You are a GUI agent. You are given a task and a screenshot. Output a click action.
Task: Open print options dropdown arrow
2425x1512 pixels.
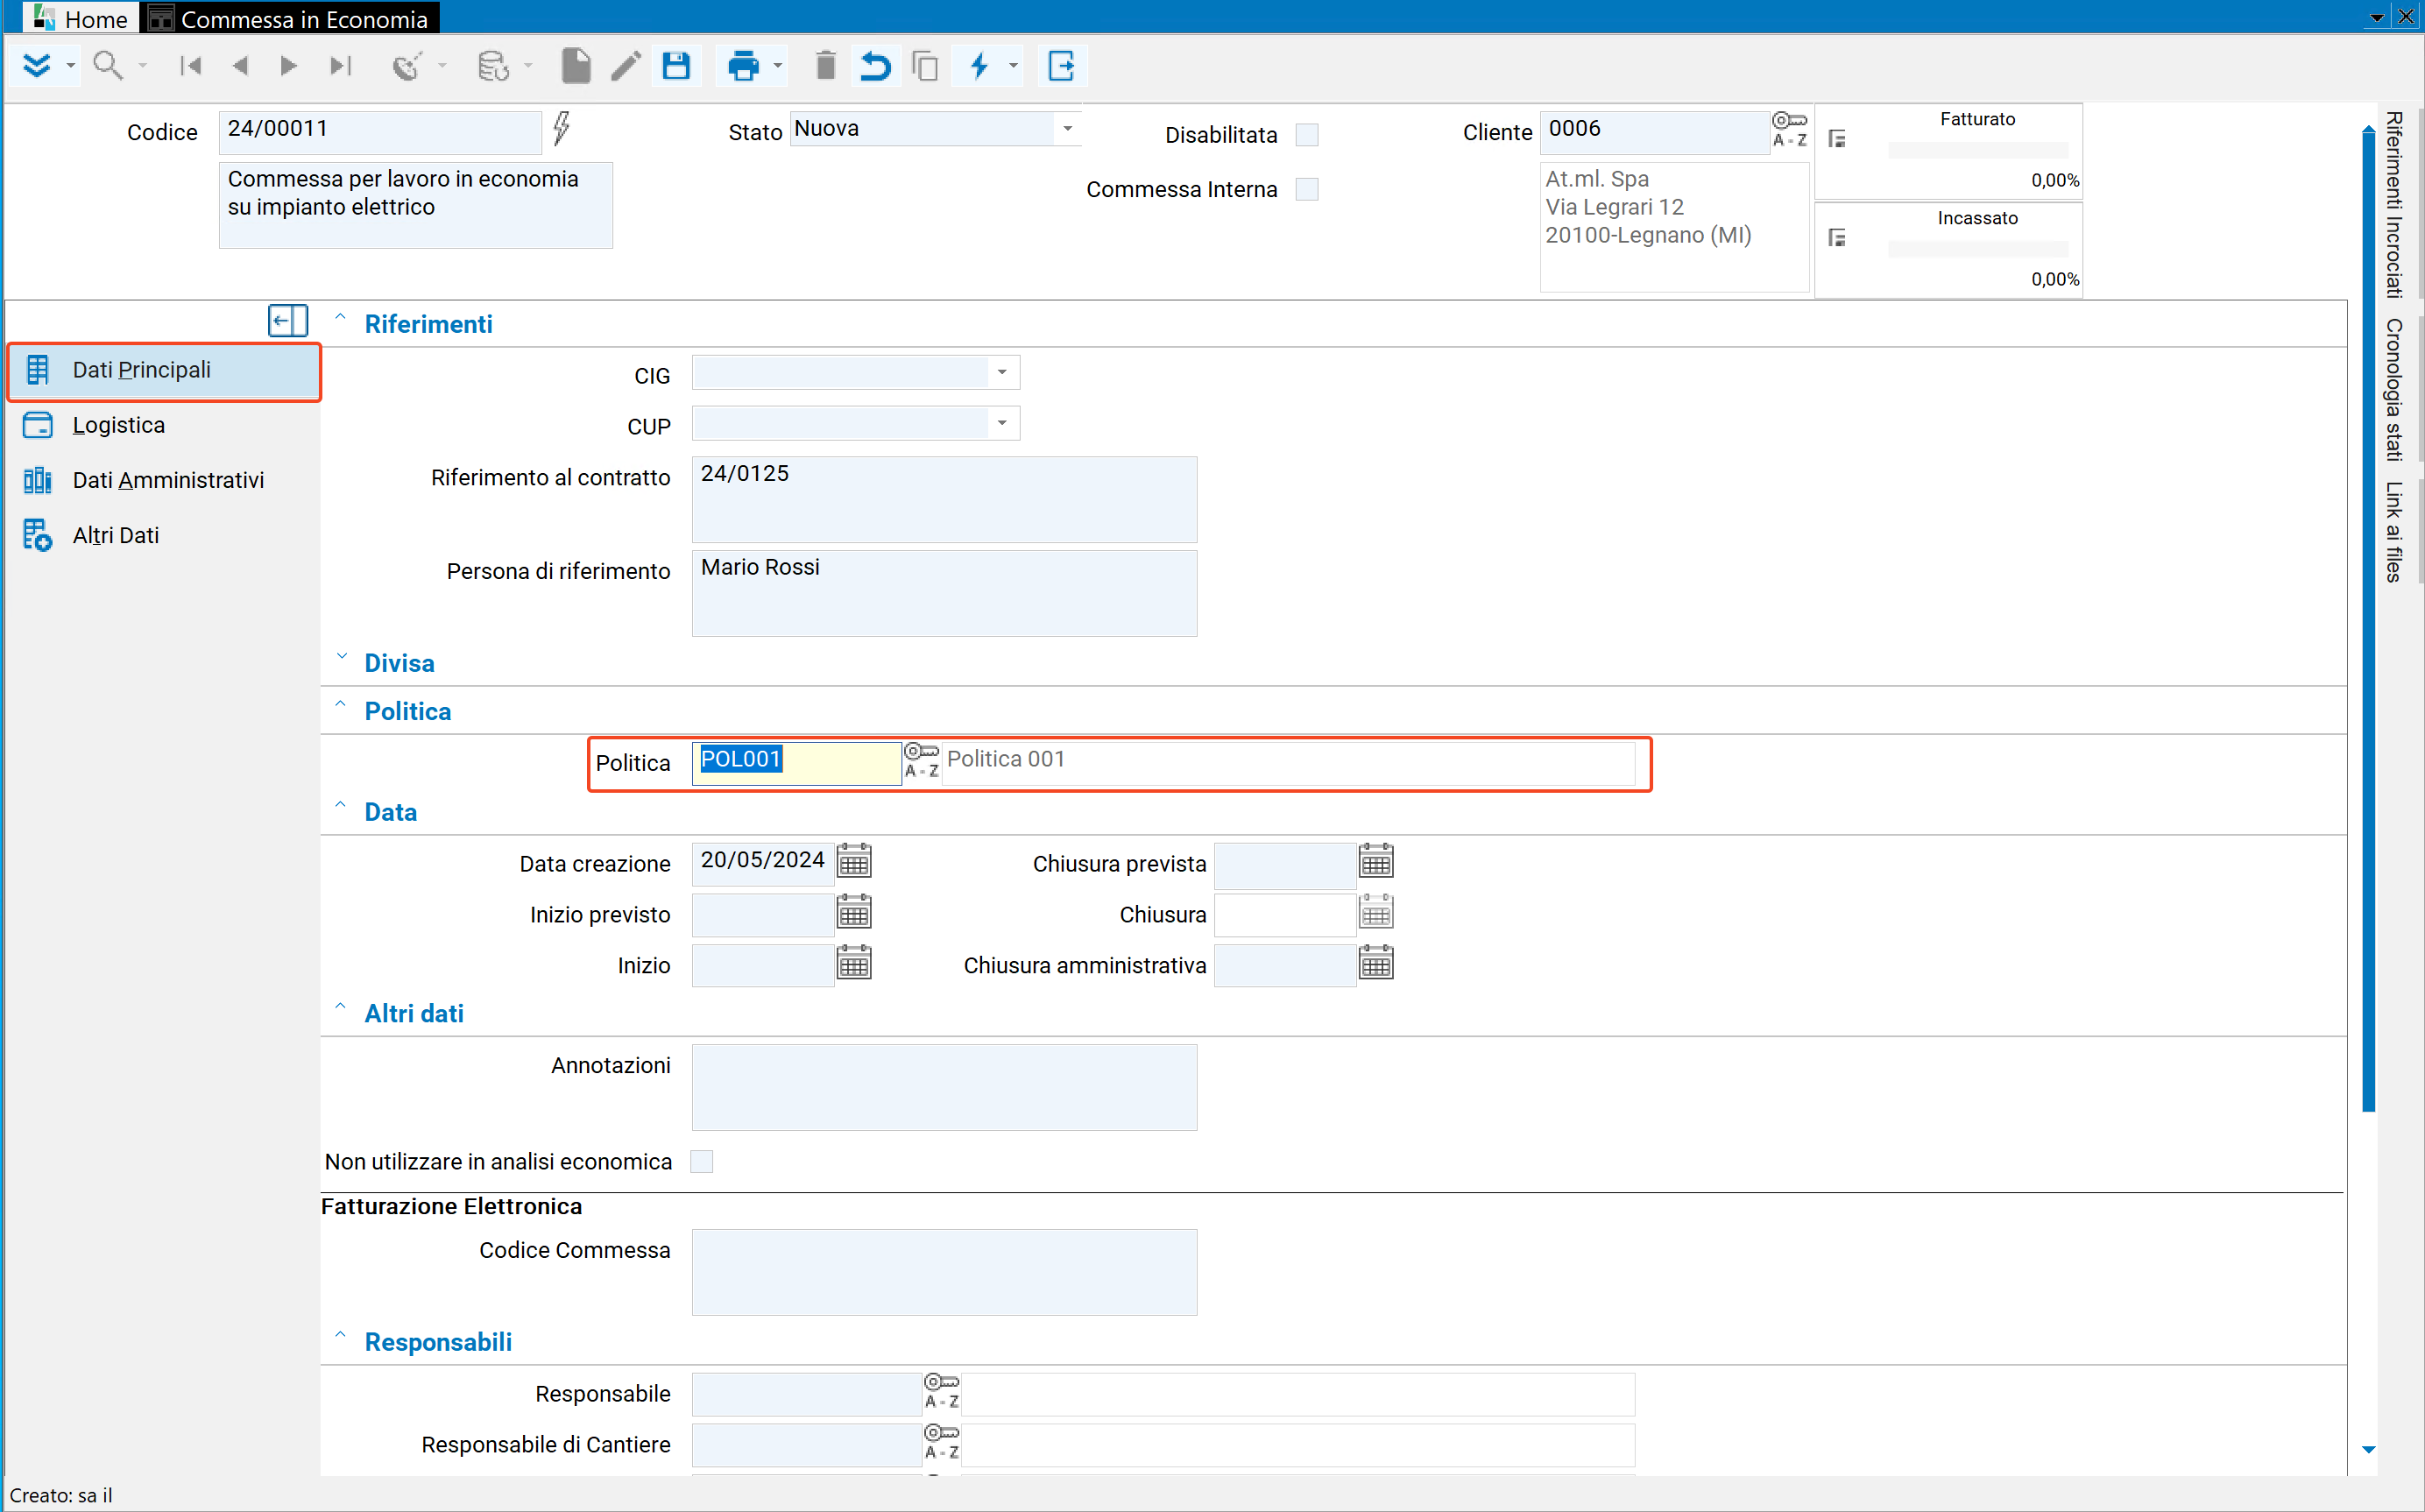777,67
